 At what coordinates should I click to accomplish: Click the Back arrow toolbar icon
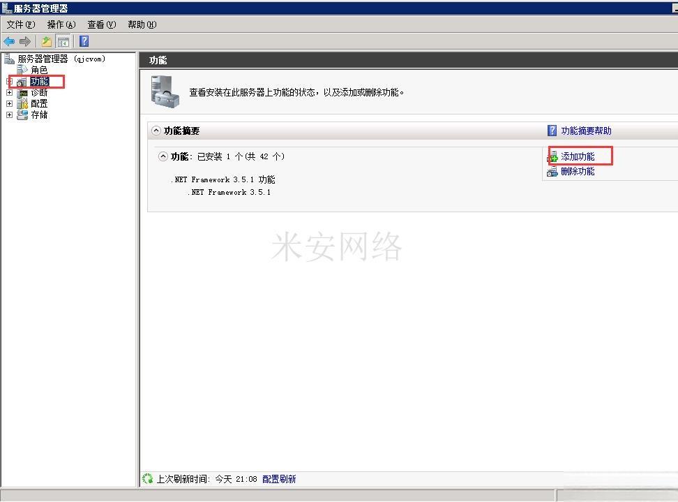[x=8, y=42]
